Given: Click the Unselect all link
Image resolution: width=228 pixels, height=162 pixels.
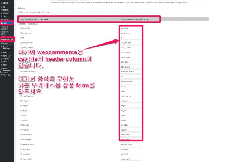Looking at the screenshot, I should coord(33,24).
